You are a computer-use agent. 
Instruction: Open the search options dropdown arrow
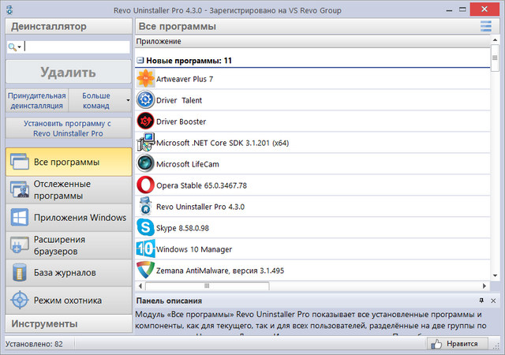pos(15,47)
